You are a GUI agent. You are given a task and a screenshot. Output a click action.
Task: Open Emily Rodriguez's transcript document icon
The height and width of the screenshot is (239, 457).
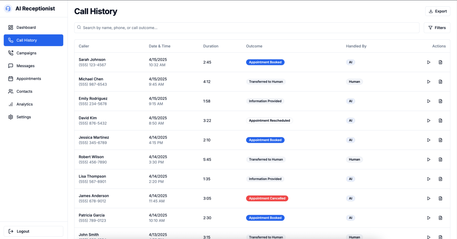coord(440,101)
